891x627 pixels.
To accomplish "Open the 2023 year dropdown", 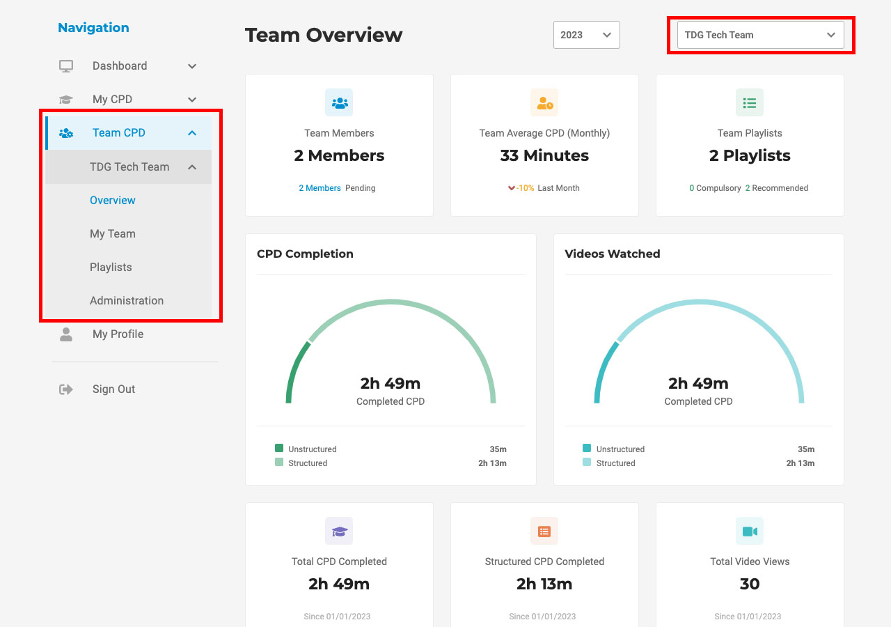I will pyautogui.click(x=587, y=35).
